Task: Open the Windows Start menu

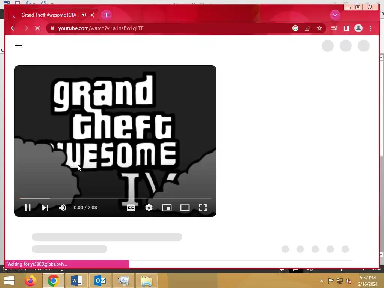Action: (9, 280)
